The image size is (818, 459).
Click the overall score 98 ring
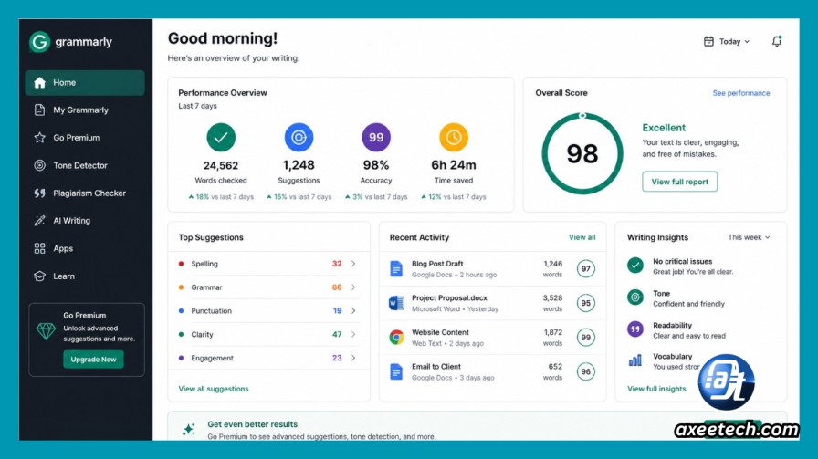tap(582, 154)
